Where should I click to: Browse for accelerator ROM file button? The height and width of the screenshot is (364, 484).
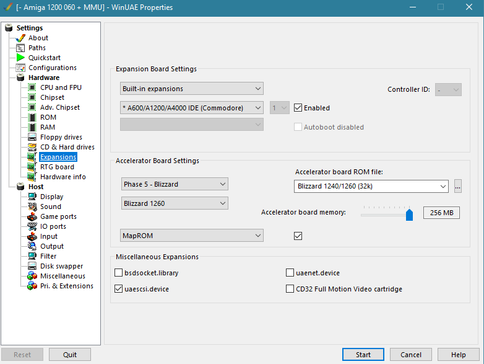point(458,186)
